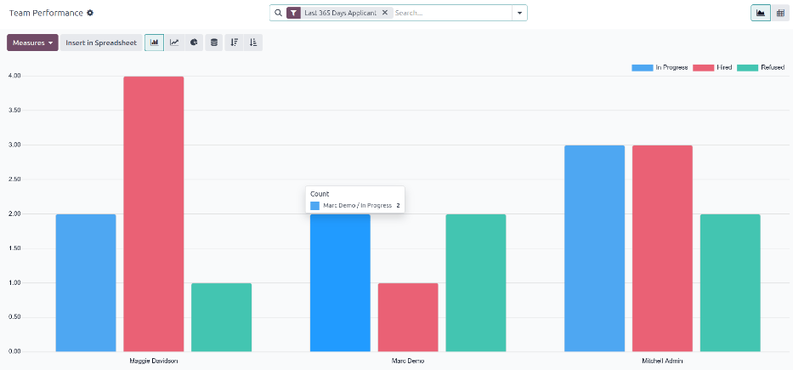Remove the Last 365 Days Applicant filter

pyautogui.click(x=385, y=13)
